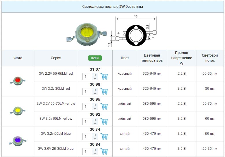Increase quantity for $0,74 blue LED
Image resolution: width=225 pixels, height=157 pixels.
95,135
